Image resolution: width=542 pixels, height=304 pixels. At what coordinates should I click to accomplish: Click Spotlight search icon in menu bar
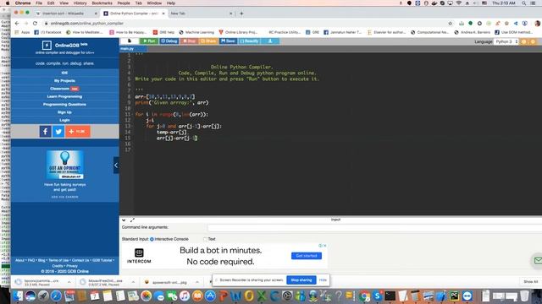pos(523,3)
